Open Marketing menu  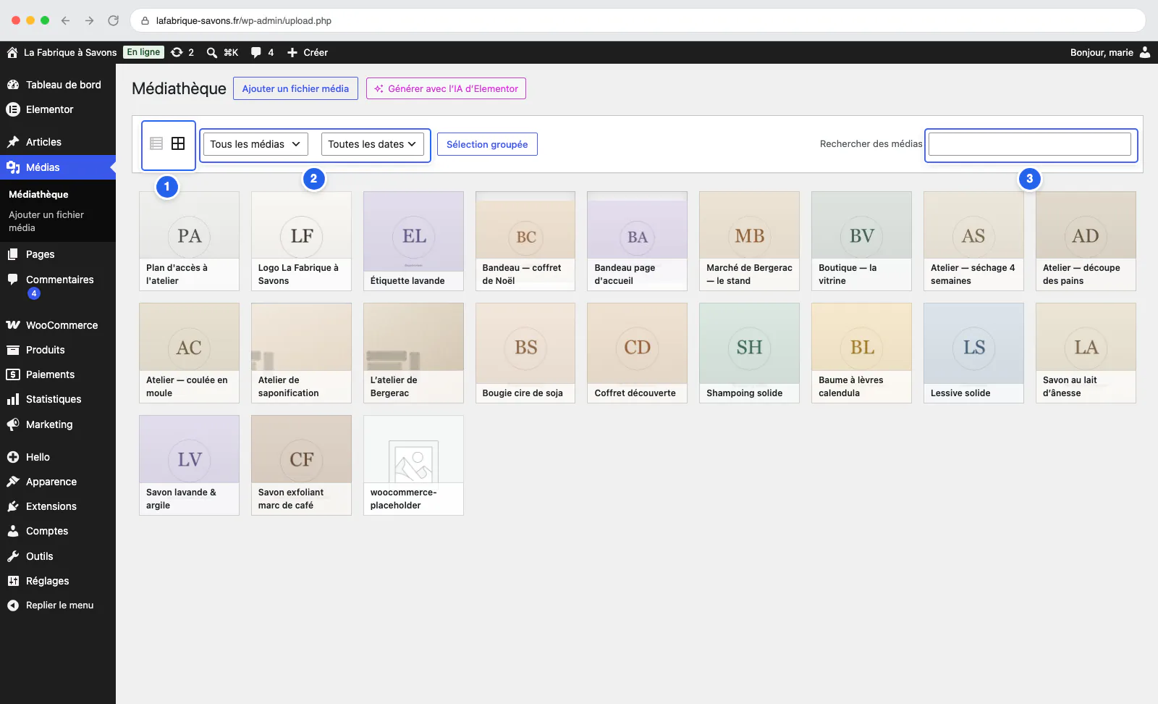pyautogui.click(x=58, y=424)
